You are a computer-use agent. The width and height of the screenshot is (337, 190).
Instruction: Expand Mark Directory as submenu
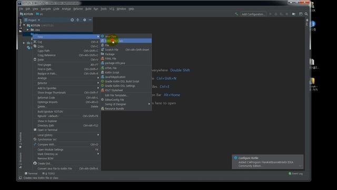[98, 154]
